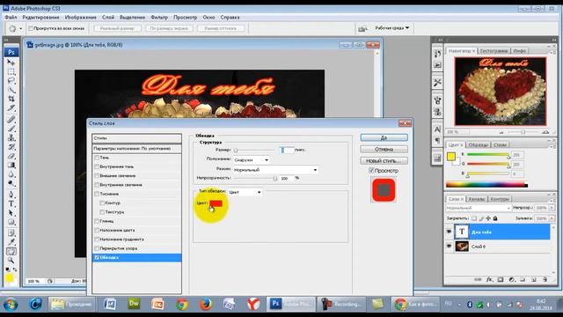This screenshot has height=317, width=563.
Task: Enable the Внутреннее свечение checkbox
Action: (97, 184)
